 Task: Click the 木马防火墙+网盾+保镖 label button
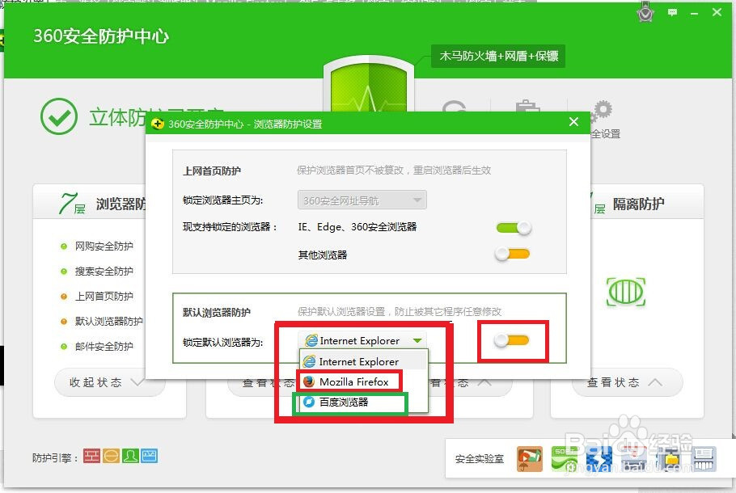pyautogui.click(x=498, y=57)
